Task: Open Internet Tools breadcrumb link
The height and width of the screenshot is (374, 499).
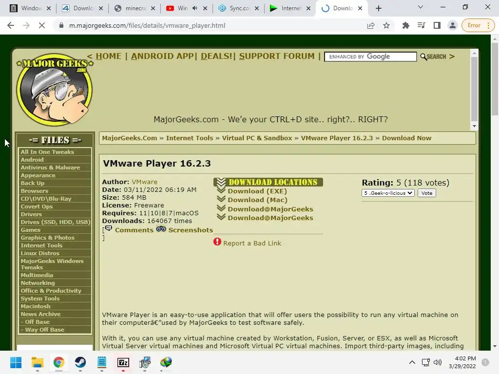Action: pos(190,138)
